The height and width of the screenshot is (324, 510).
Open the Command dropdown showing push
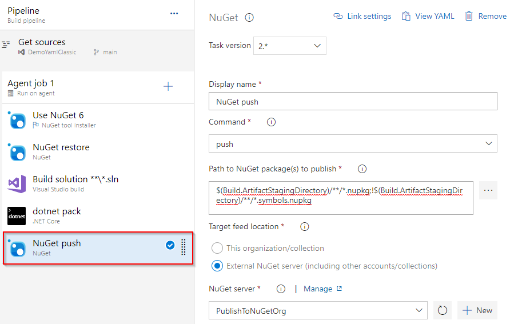pyautogui.click(x=353, y=143)
